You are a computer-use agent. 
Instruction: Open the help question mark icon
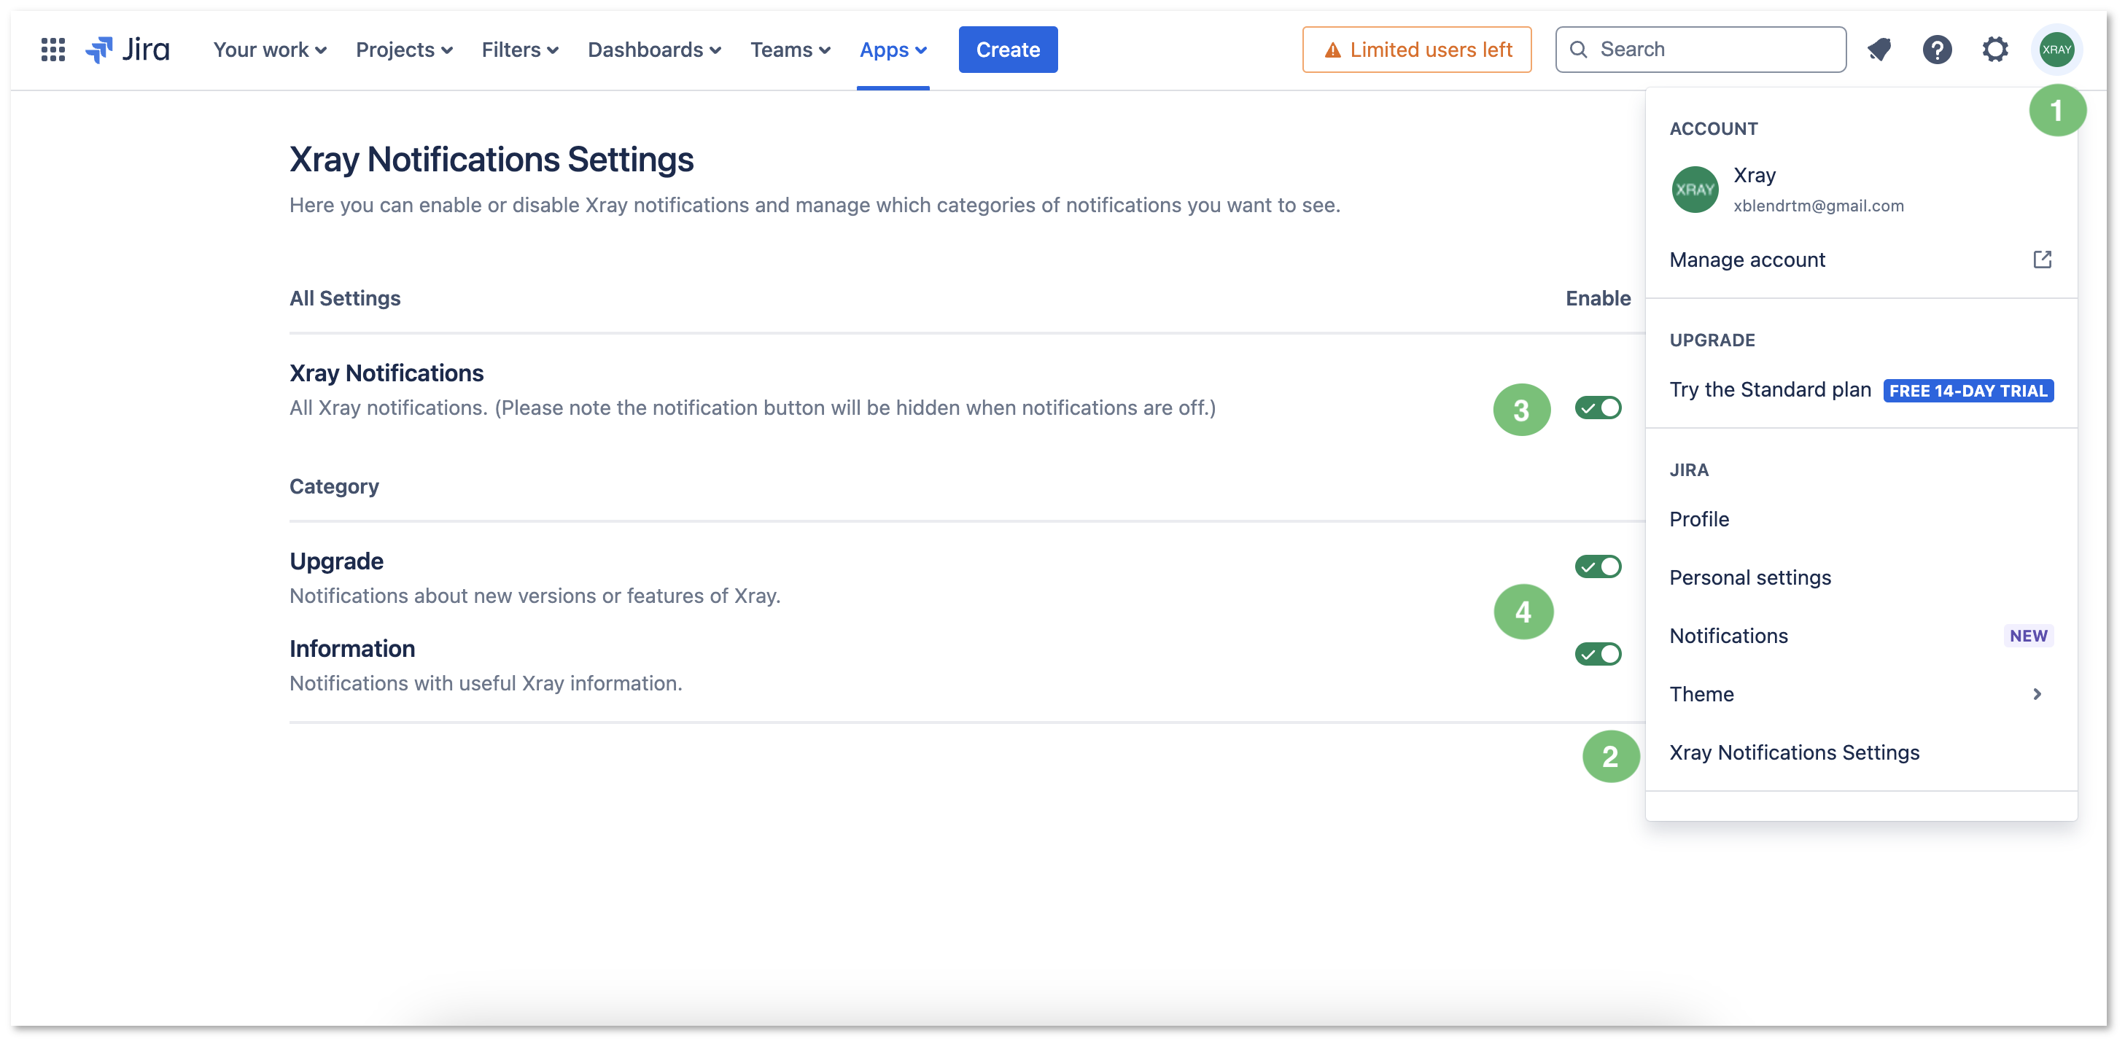pyautogui.click(x=1937, y=50)
